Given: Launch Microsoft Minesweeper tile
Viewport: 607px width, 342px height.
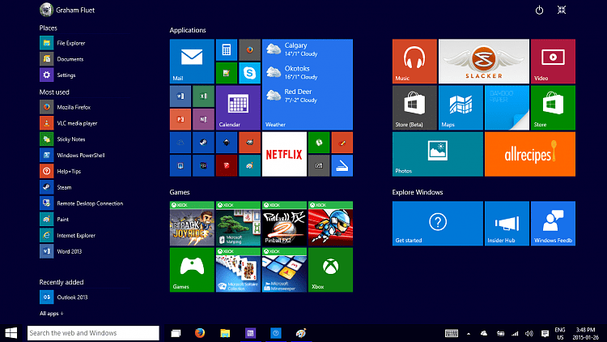Looking at the screenshot, I should coord(284,270).
